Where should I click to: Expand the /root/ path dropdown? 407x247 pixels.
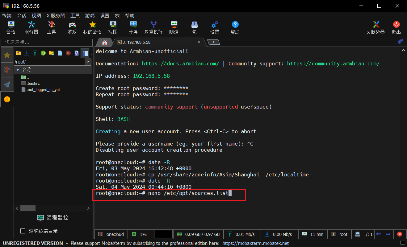pos(88,62)
